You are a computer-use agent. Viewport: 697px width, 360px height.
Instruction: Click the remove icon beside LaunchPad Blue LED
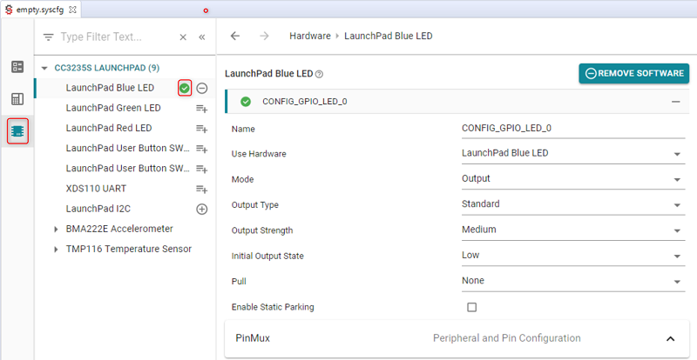click(201, 88)
